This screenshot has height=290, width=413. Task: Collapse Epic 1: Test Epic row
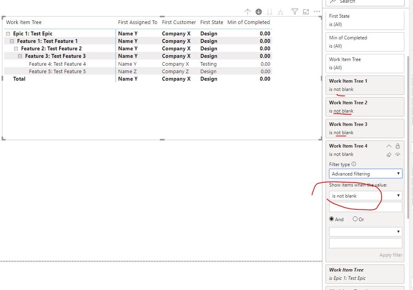8,34
